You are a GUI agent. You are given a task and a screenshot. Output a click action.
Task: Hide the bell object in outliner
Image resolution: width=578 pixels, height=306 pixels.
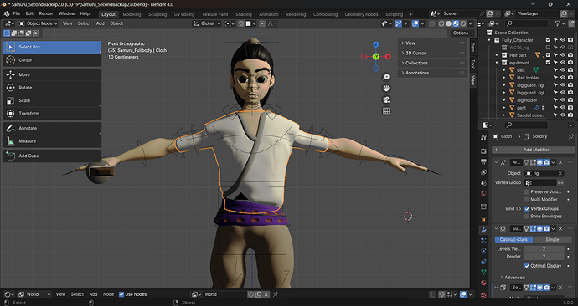(563, 70)
